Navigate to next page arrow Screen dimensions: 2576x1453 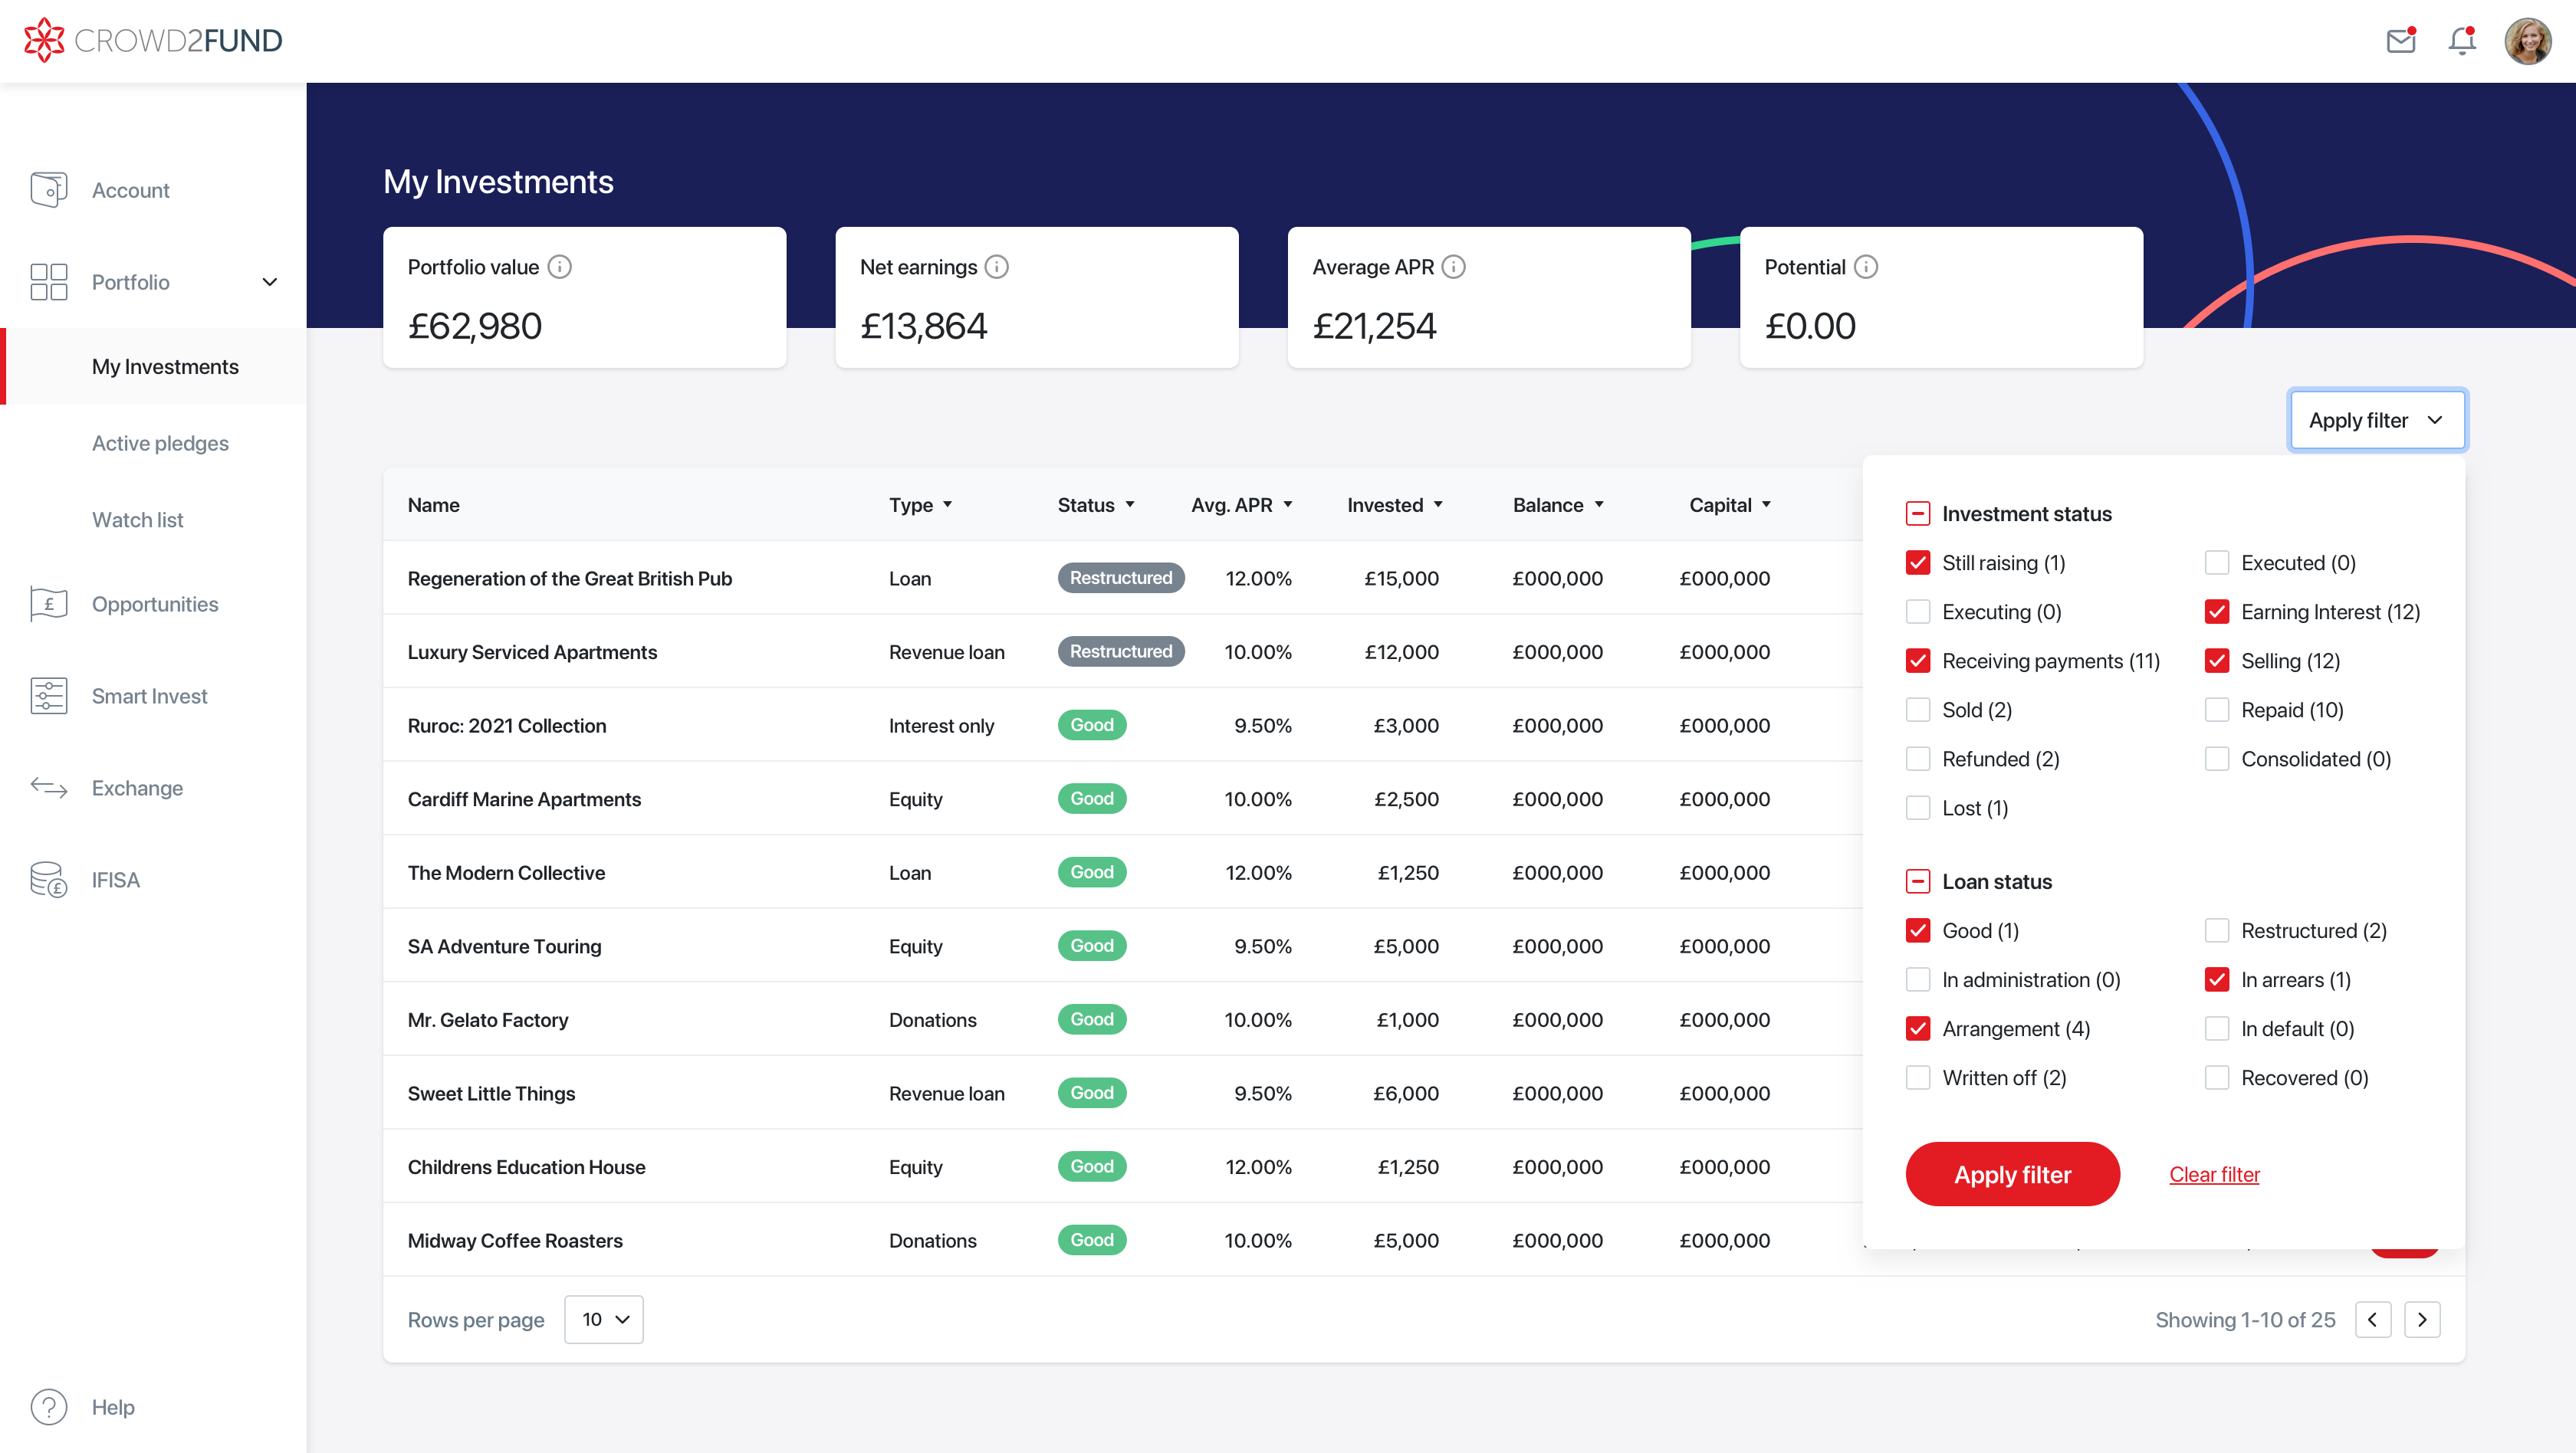2422,1319
